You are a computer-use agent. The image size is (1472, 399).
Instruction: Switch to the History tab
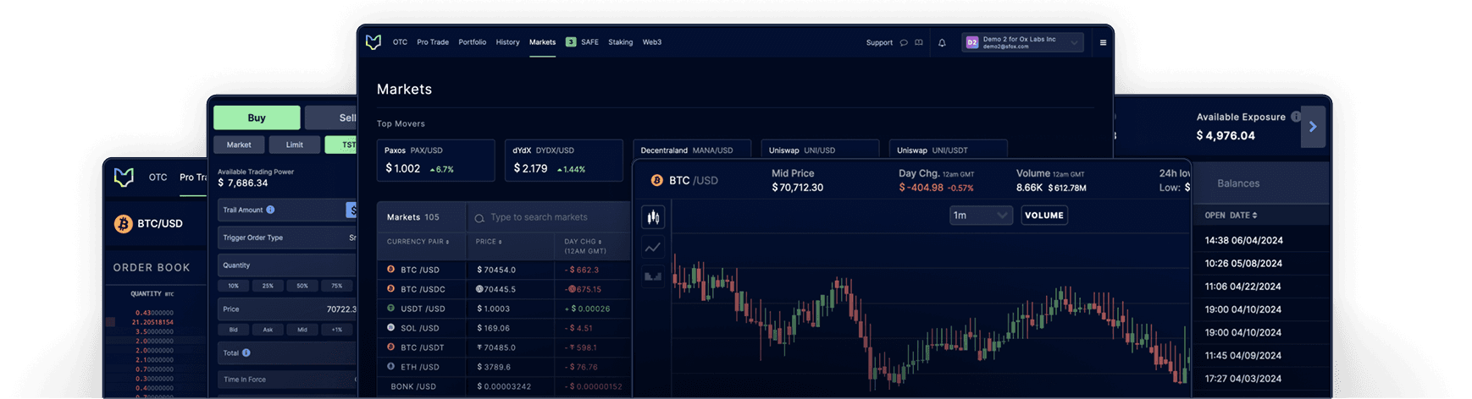tap(508, 42)
